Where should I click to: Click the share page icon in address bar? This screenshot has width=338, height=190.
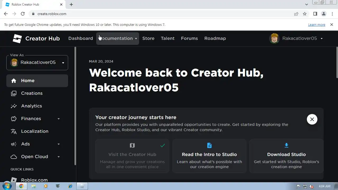(x=296, y=14)
